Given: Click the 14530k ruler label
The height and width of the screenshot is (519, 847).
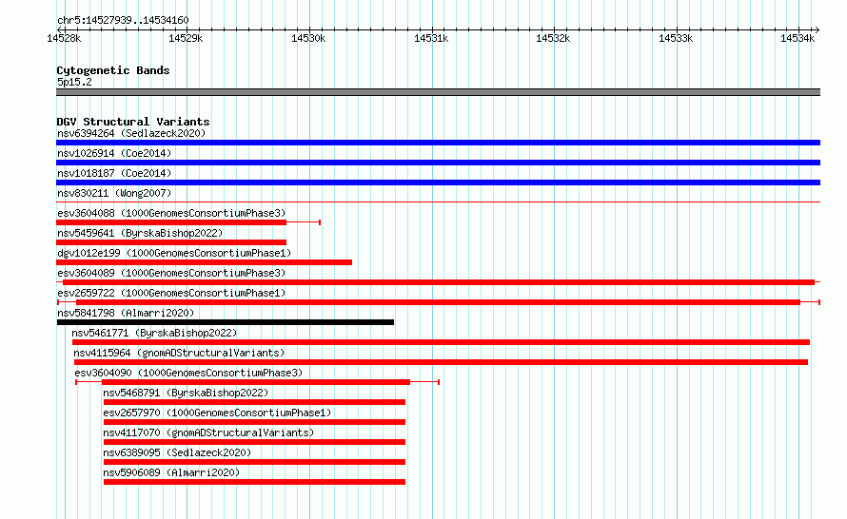Looking at the screenshot, I should point(308,38).
